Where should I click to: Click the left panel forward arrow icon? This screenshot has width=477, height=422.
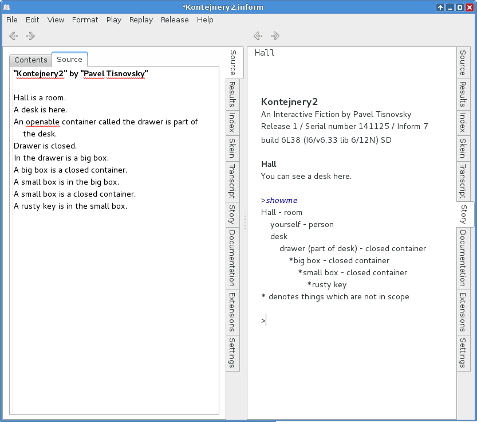click(x=30, y=36)
